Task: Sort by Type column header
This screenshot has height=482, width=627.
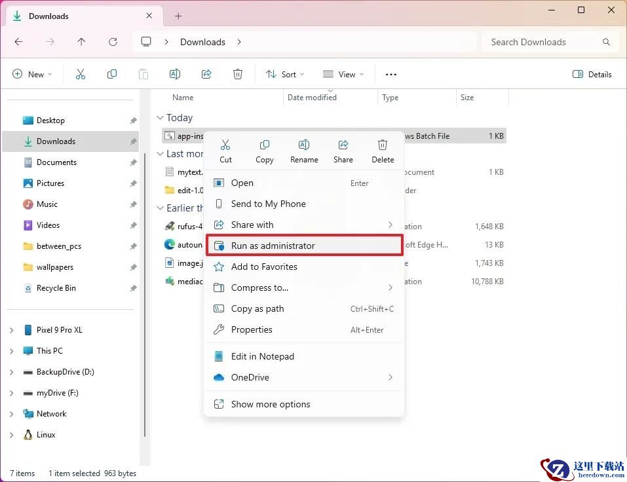Action: 390,98
